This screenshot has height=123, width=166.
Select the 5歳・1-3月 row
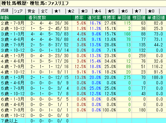click(83, 77)
